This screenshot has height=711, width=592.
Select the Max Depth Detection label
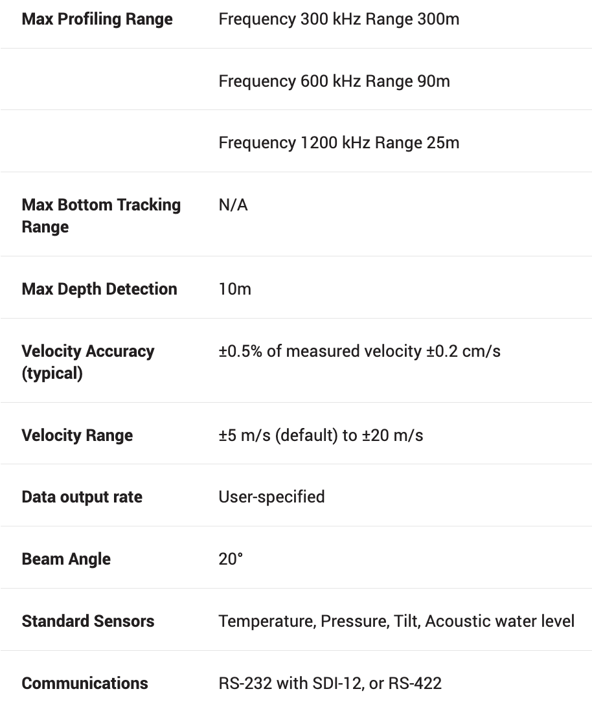pos(99,289)
